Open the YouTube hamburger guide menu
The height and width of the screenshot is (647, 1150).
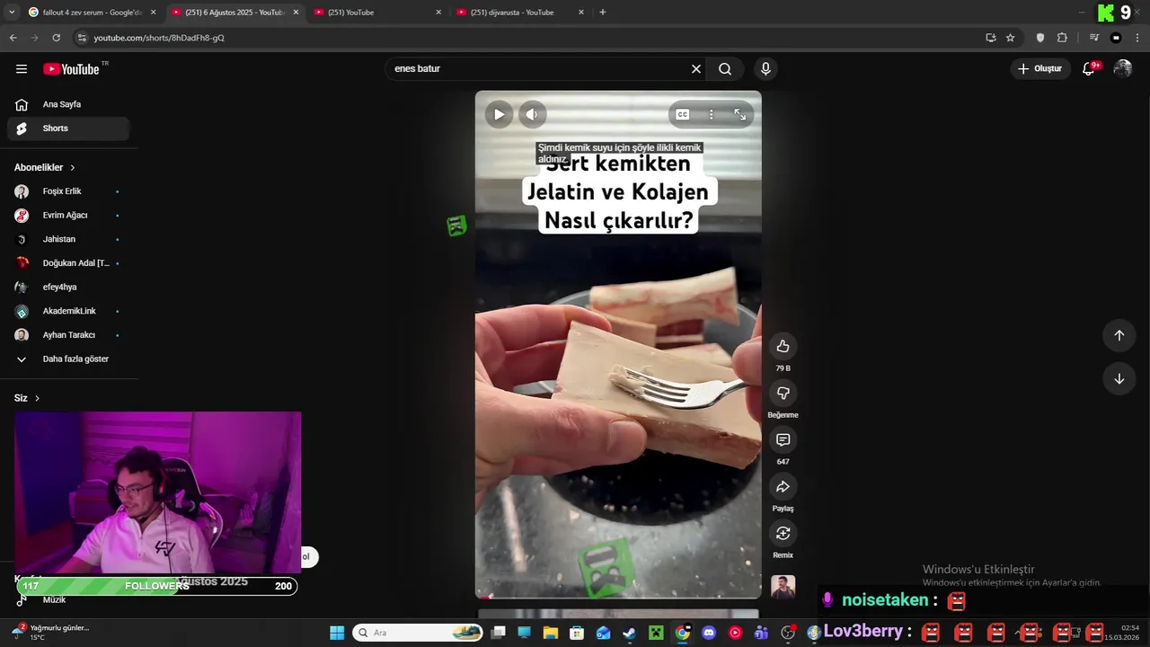[x=22, y=69]
